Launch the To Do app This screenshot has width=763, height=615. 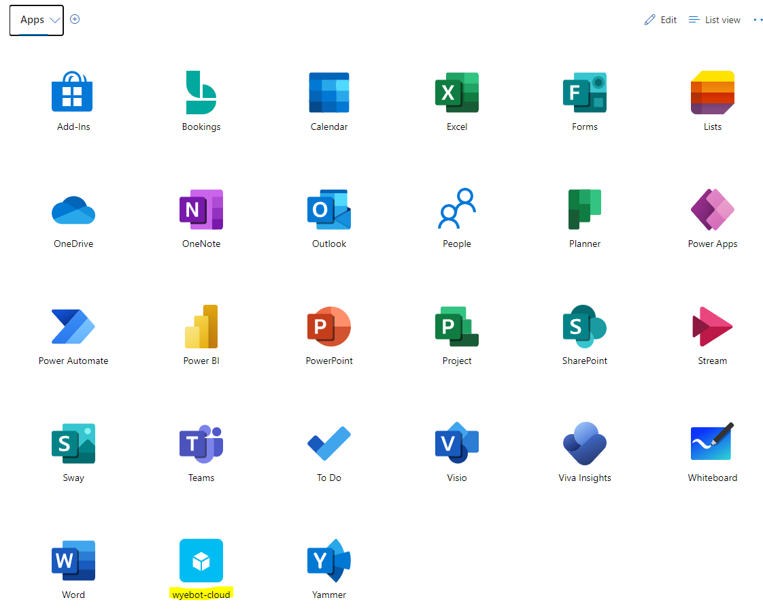tap(329, 444)
